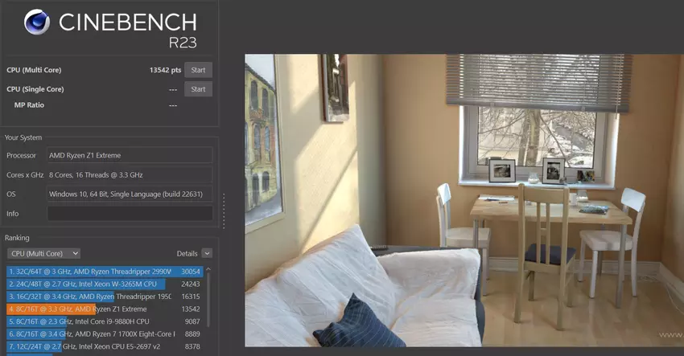Click the dotted panel splitter handle
The image size is (684, 356).
224,211
